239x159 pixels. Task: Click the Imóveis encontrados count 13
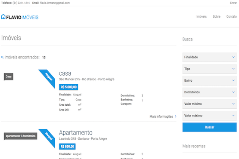(44, 58)
